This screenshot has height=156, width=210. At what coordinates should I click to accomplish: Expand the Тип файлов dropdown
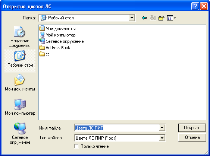[162, 138]
